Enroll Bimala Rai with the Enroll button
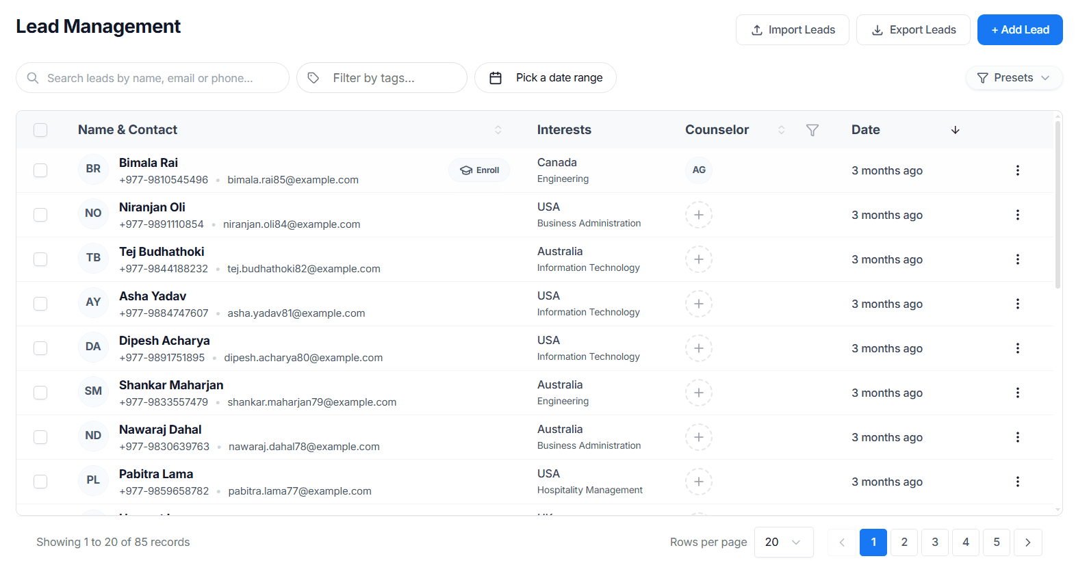Screen dimensions: 1076x563 (479, 170)
